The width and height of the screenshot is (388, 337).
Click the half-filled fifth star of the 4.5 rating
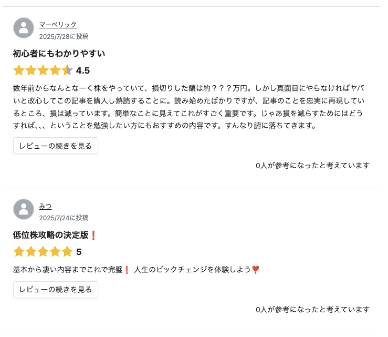pyautogui.click(x=67, y=70)
